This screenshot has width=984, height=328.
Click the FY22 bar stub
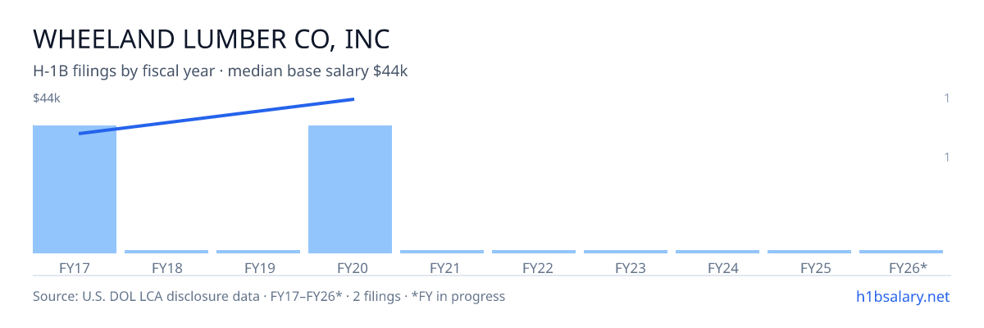point(534,252)
